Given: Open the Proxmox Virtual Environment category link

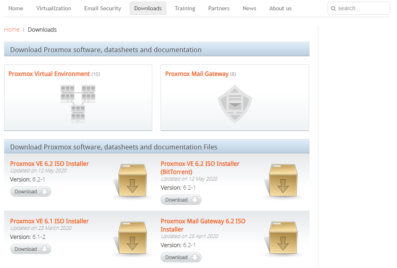Looking at the screenshot, I should click(x=49, y=74).
